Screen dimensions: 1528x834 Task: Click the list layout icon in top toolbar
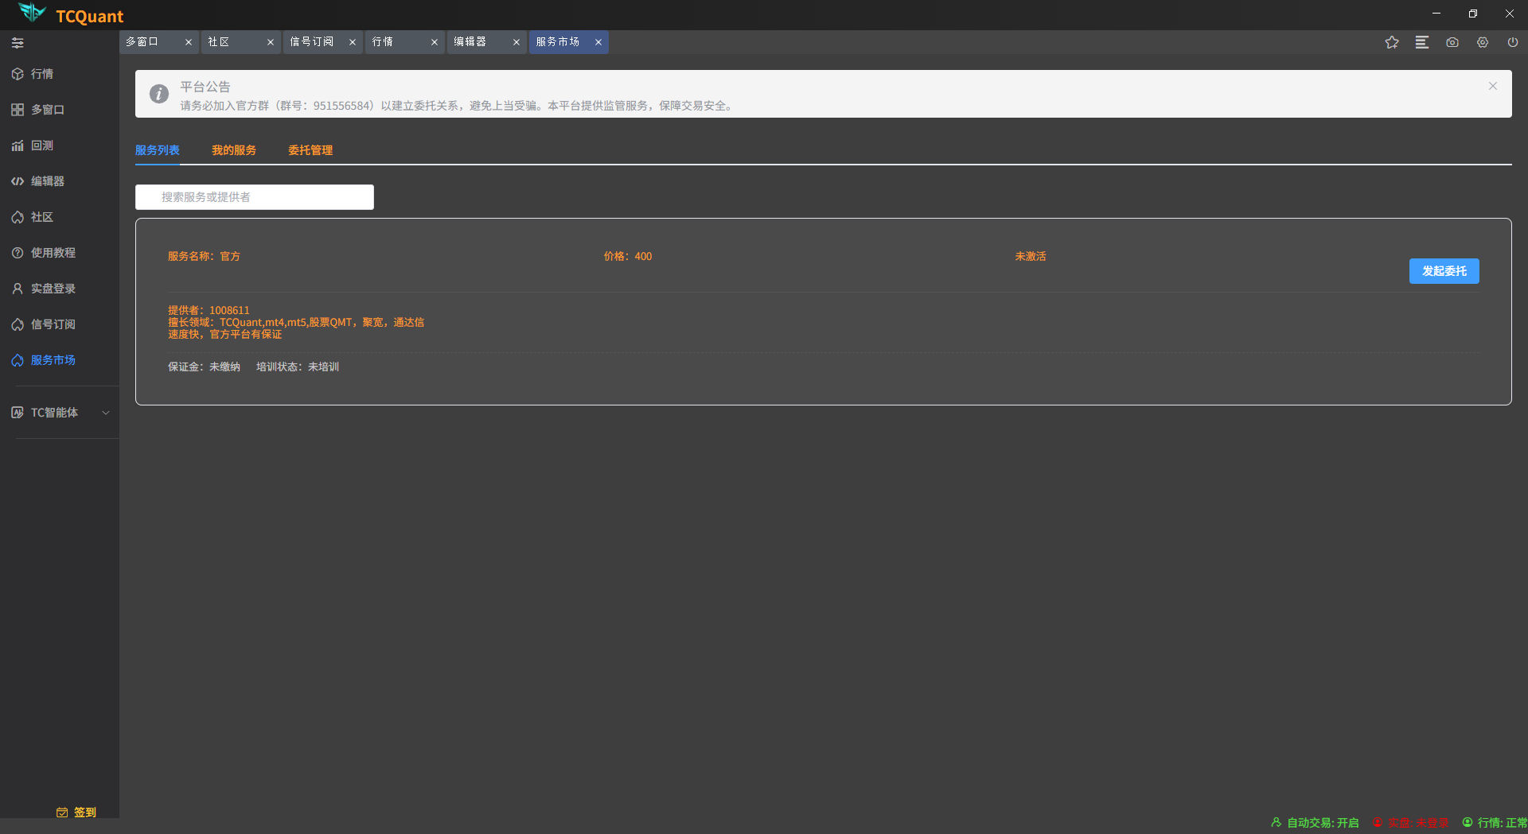coord(1422,43)
